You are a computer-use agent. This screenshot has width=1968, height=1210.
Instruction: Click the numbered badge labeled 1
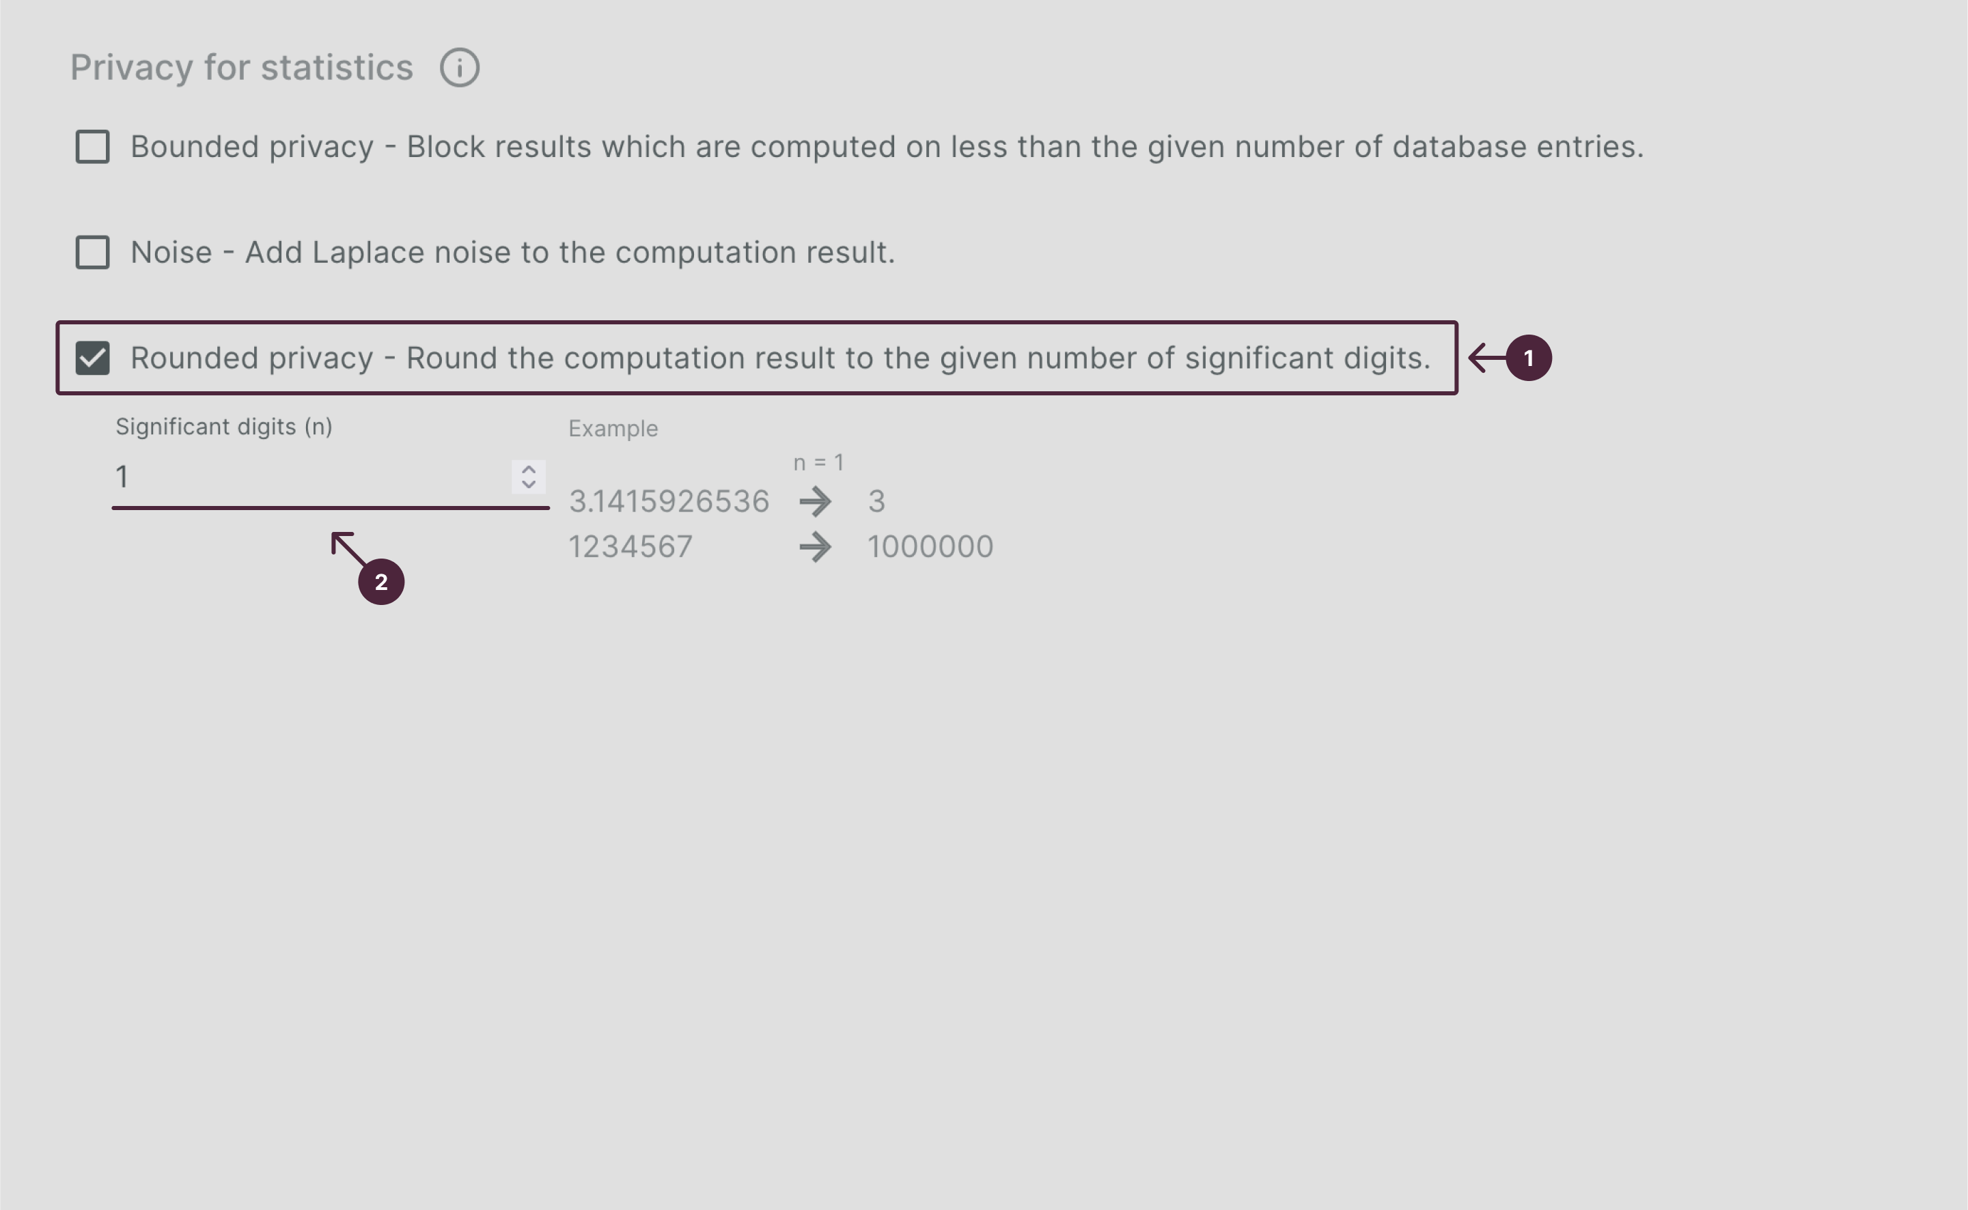[x=1531, y=358]
